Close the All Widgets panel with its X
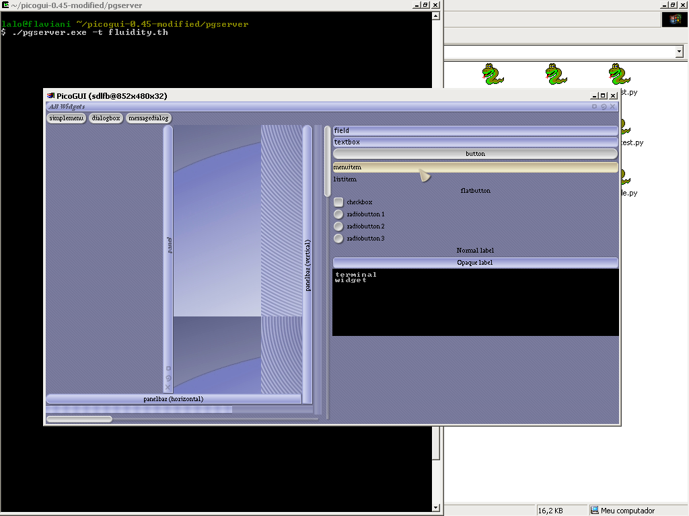This screenshot has height=516, width=689. click(612, 107)
